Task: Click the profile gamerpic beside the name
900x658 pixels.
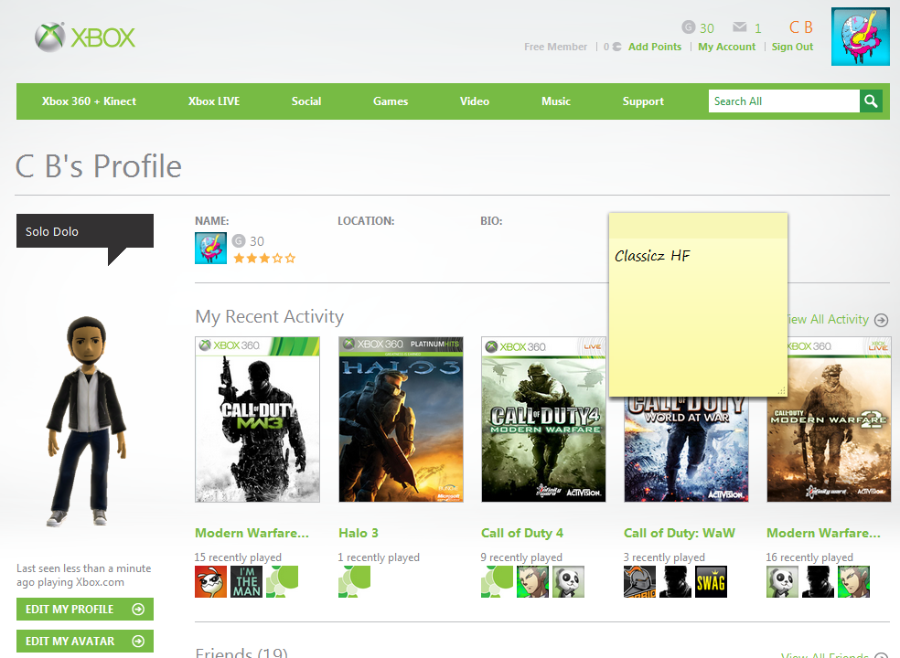Action: tap(210, 248)
